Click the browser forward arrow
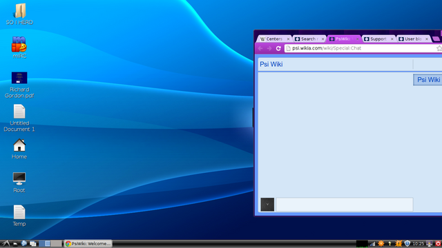 pyautogui.click(x=269, y=48)
